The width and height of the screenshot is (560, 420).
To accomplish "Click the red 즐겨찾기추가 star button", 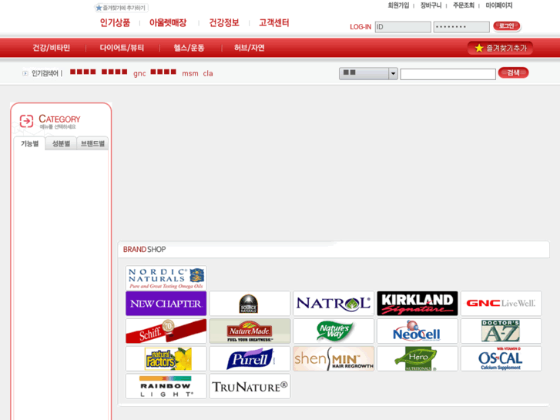I will point(500,48).
